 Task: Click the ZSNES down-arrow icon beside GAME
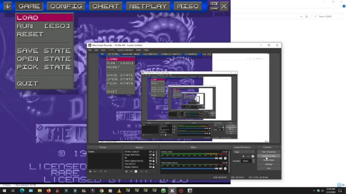click(8, 6)
